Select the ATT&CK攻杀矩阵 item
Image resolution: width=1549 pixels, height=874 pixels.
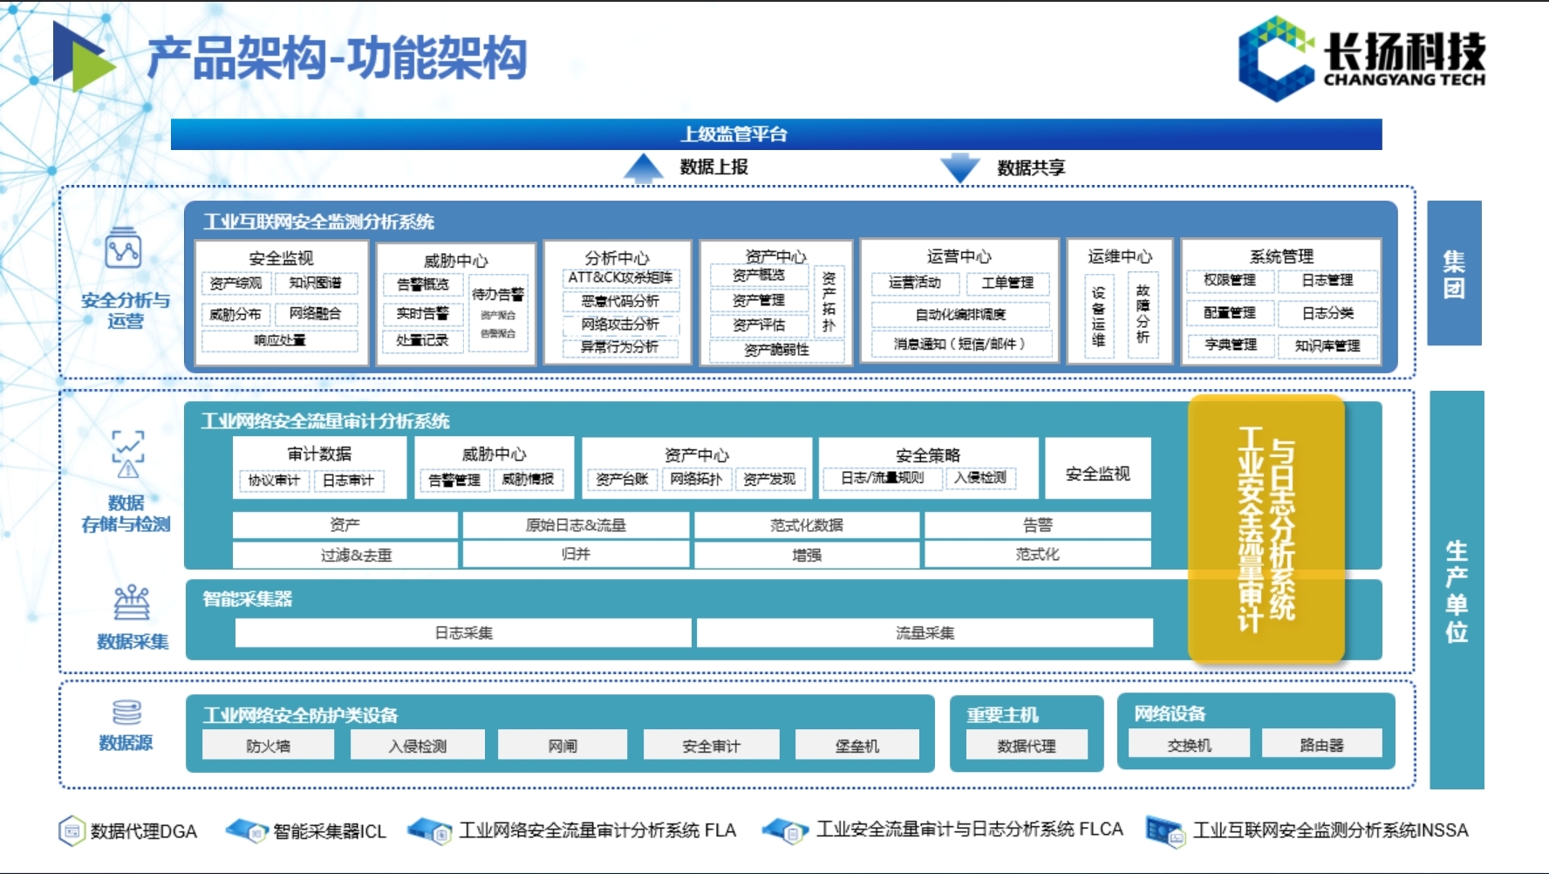click(x=619, y=277)
